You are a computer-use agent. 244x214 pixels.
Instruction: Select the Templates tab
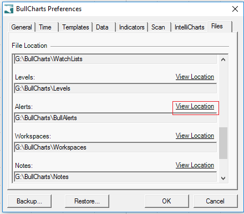click(75, 27)
